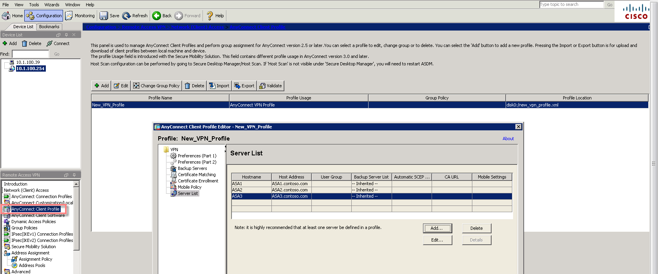Click the Backup Server List column header

pyautogui.click(x=371, y=177)
